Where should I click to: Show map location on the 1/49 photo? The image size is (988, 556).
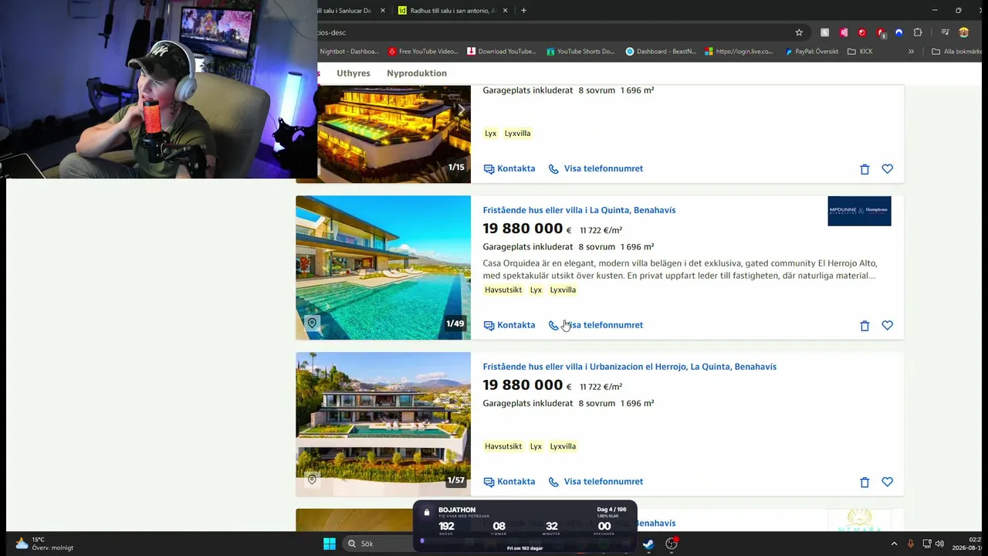[x=312, y=323]
